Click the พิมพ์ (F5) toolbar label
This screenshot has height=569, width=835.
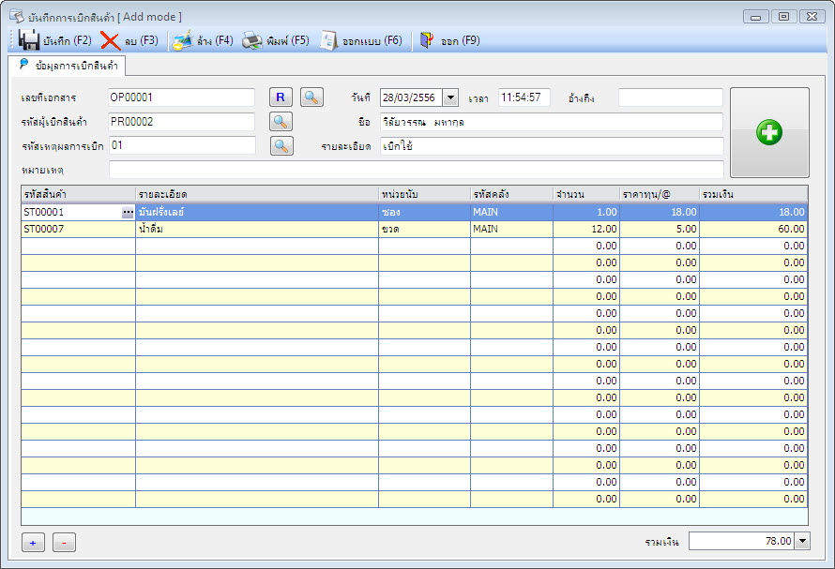pyautogui.click(x=288, y=41)
